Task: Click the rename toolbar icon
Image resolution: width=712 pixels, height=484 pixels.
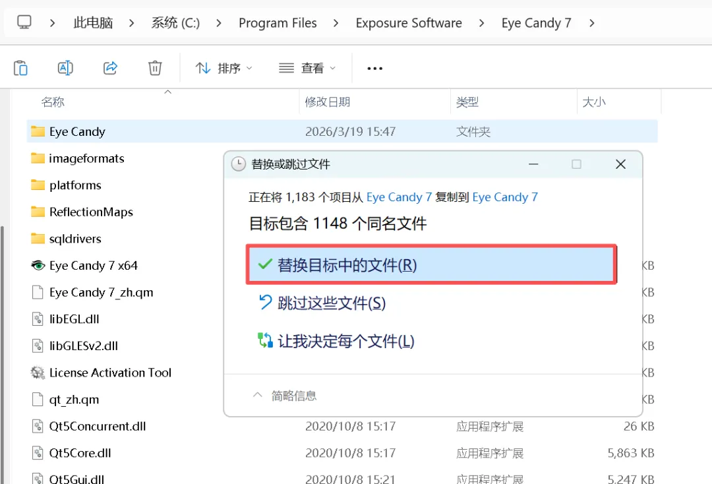Action: tap(65, 68)
